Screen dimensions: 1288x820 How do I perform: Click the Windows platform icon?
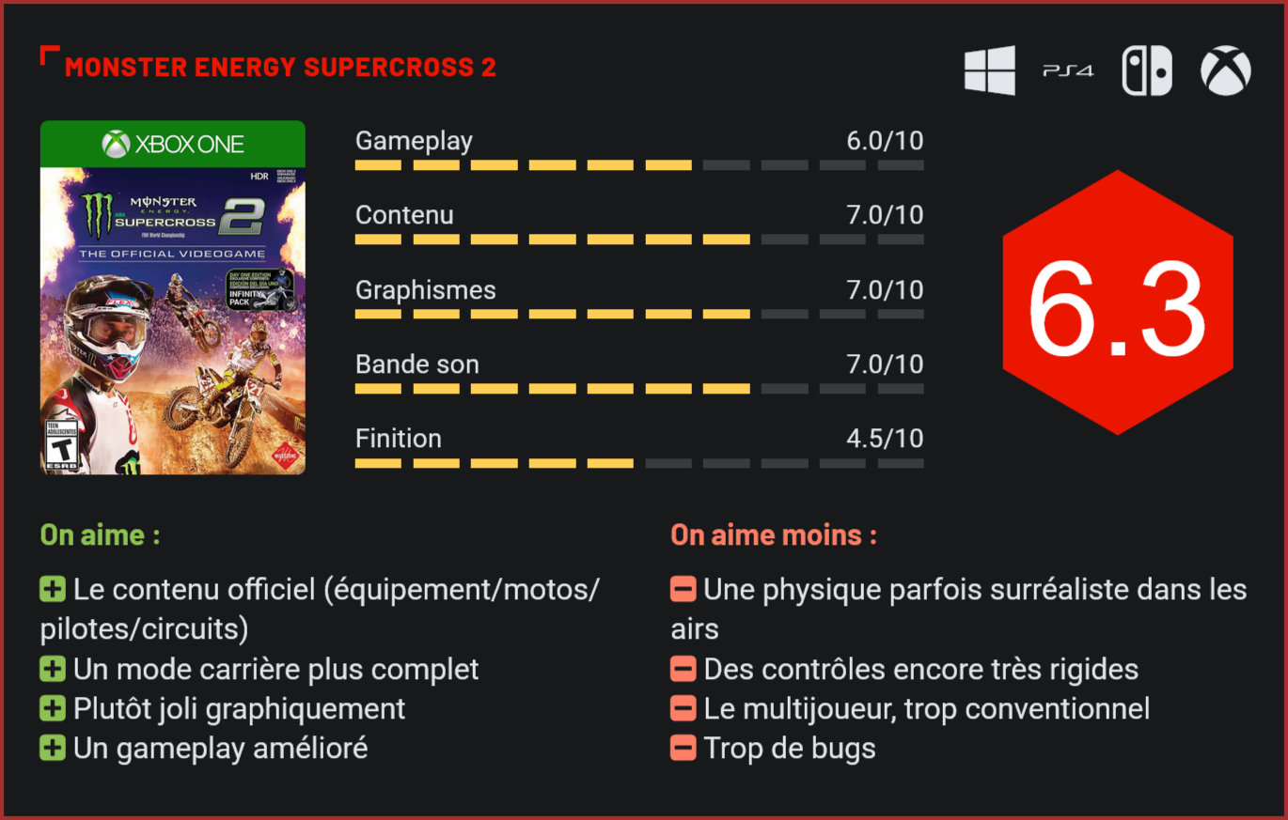(x=990, y=70)
